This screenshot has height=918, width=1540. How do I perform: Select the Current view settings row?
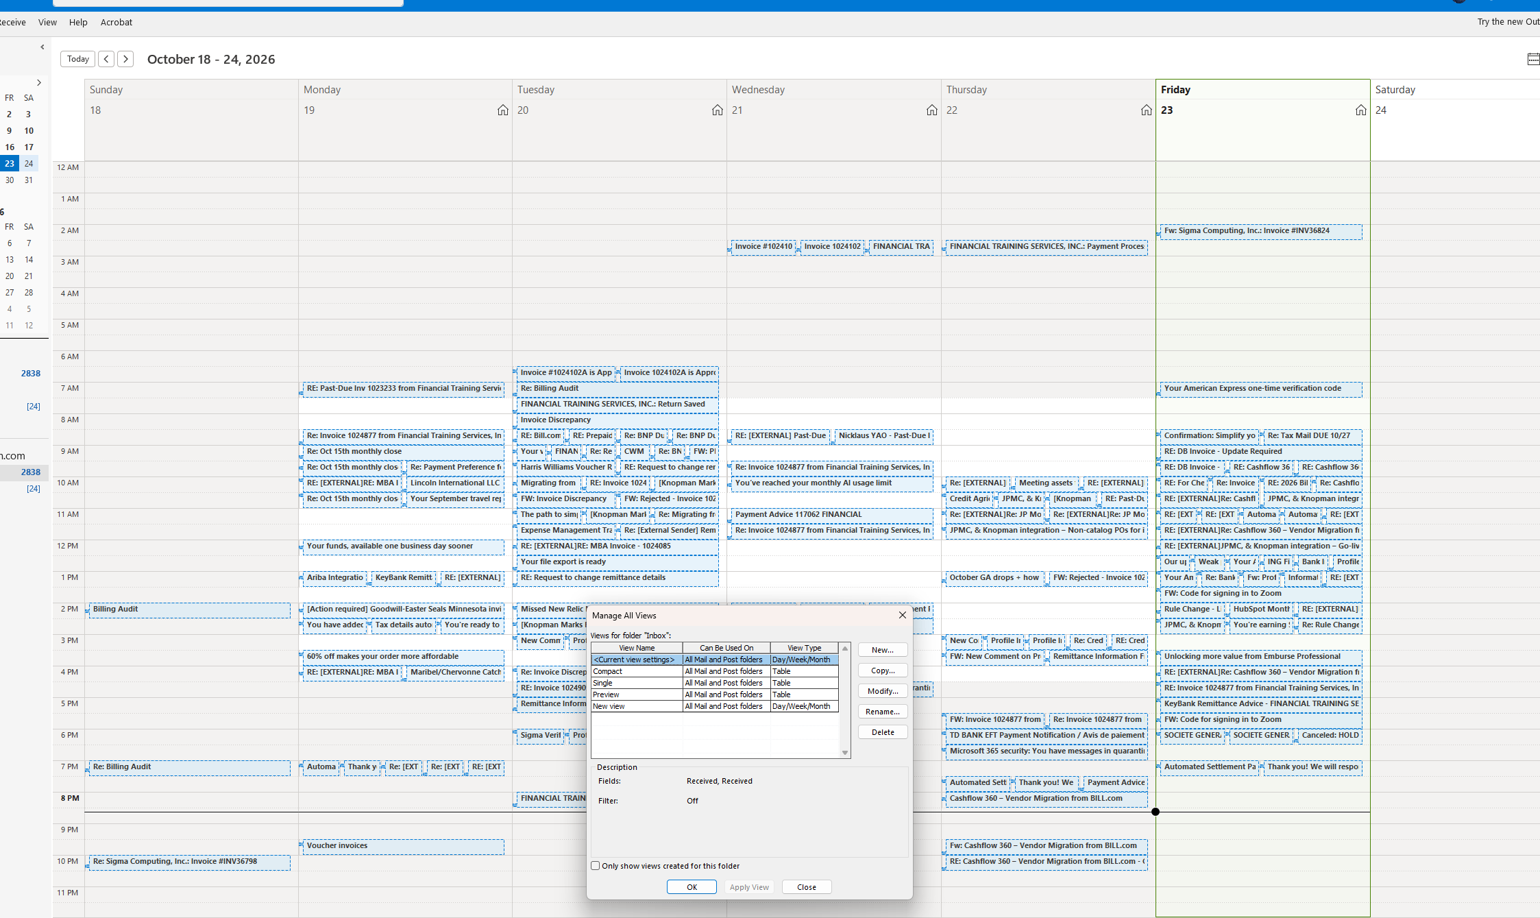(x=715, y=660)
